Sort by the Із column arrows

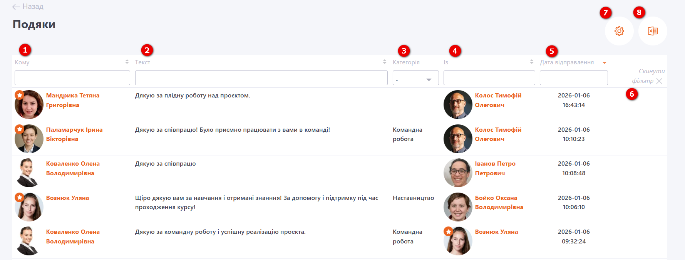point(531,62)
